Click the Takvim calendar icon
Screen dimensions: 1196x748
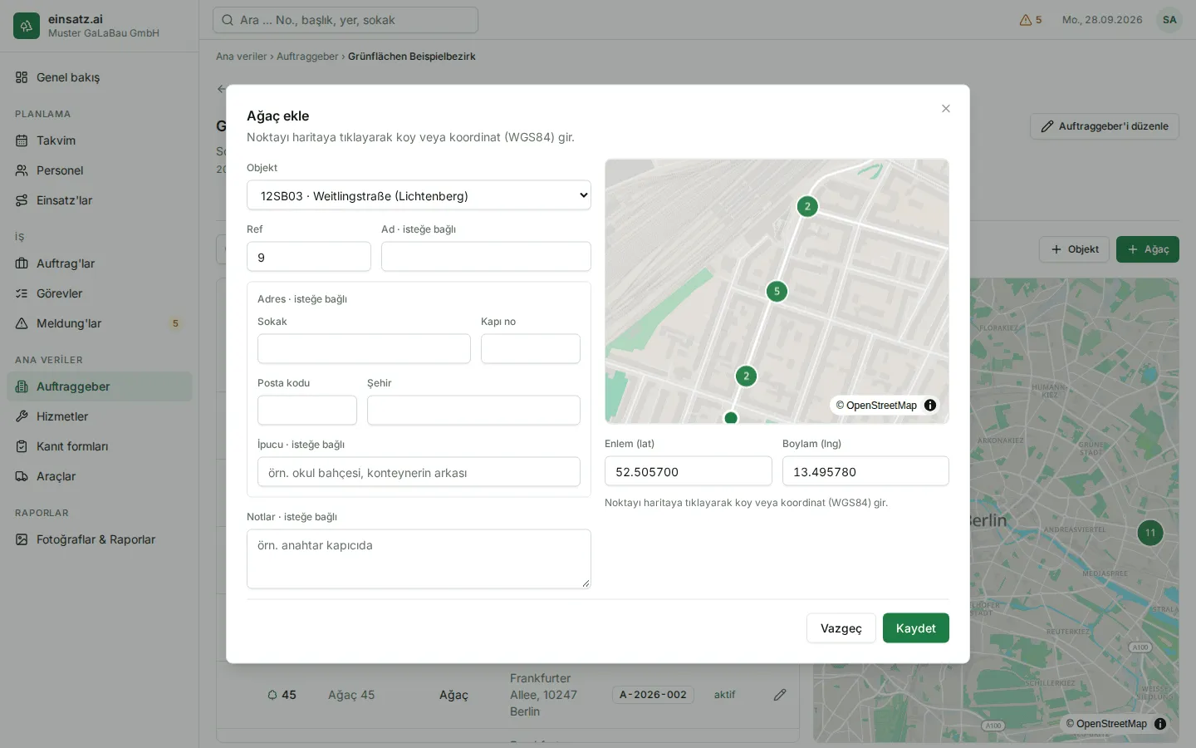tap(22, 140)
